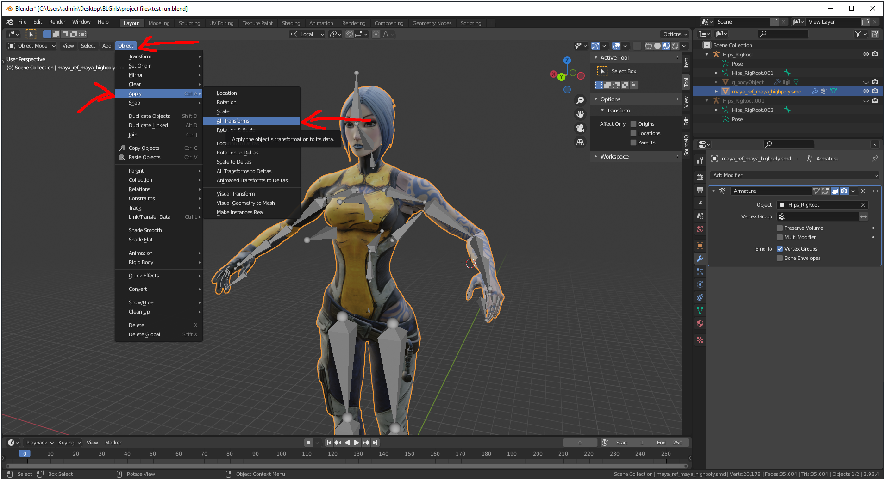Viewport: 889px width, 481px height.
Task: Click the Start frame field
Action: (630, 443)
